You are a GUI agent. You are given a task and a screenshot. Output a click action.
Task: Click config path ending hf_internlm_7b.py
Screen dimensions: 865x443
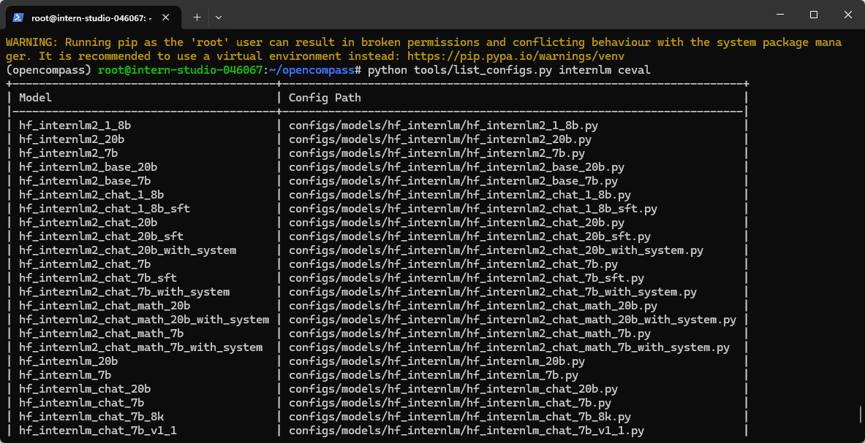click(434, 374)
